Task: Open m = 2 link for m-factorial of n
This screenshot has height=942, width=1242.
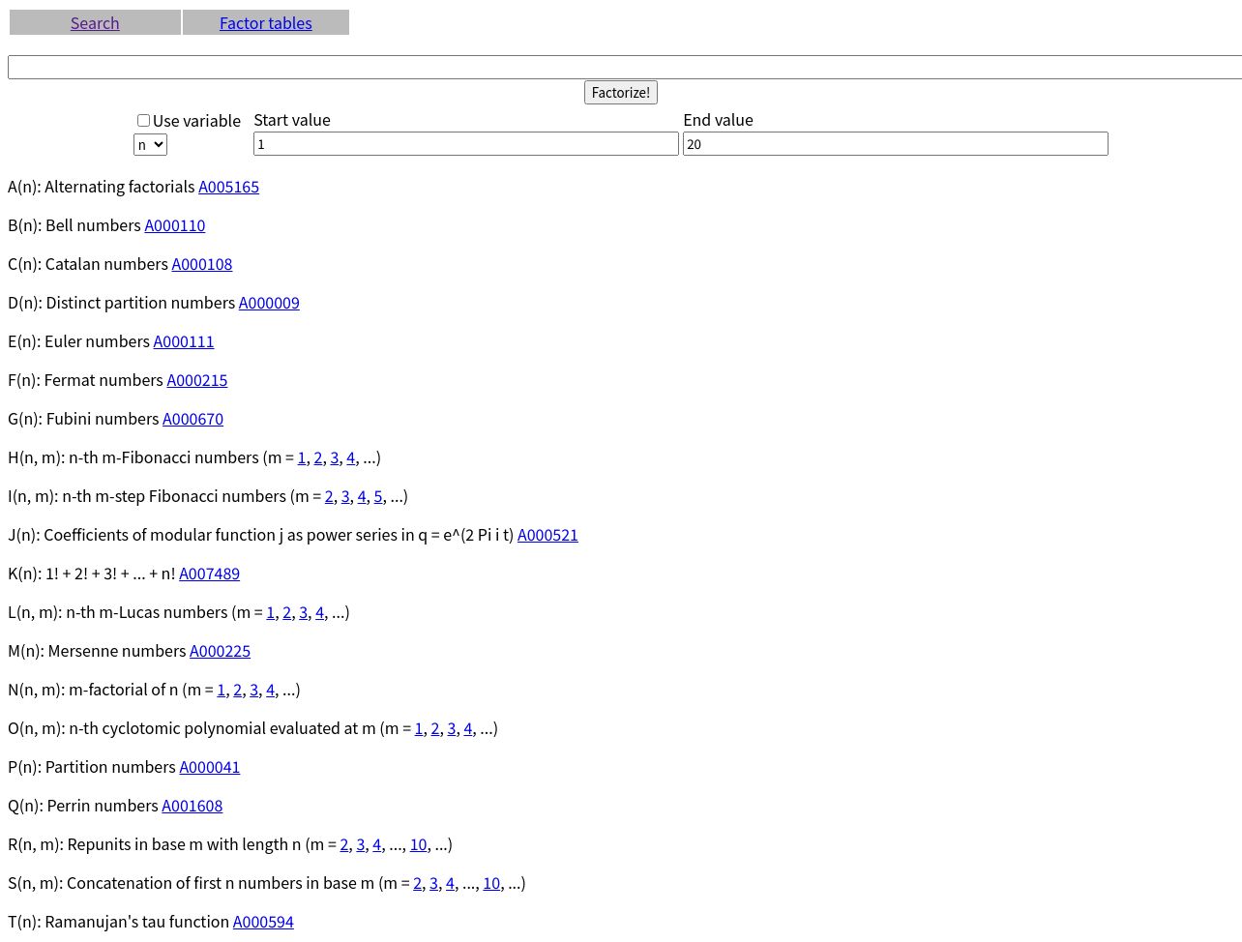Action: coord(237,690)
